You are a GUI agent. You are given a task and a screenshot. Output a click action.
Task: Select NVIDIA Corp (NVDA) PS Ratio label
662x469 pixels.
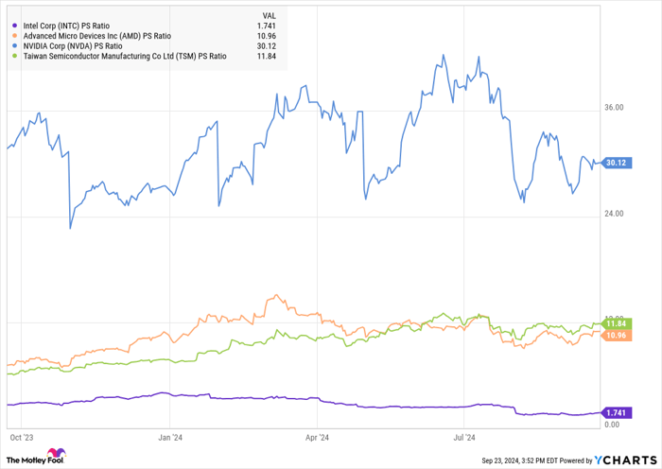coord(73,46)
